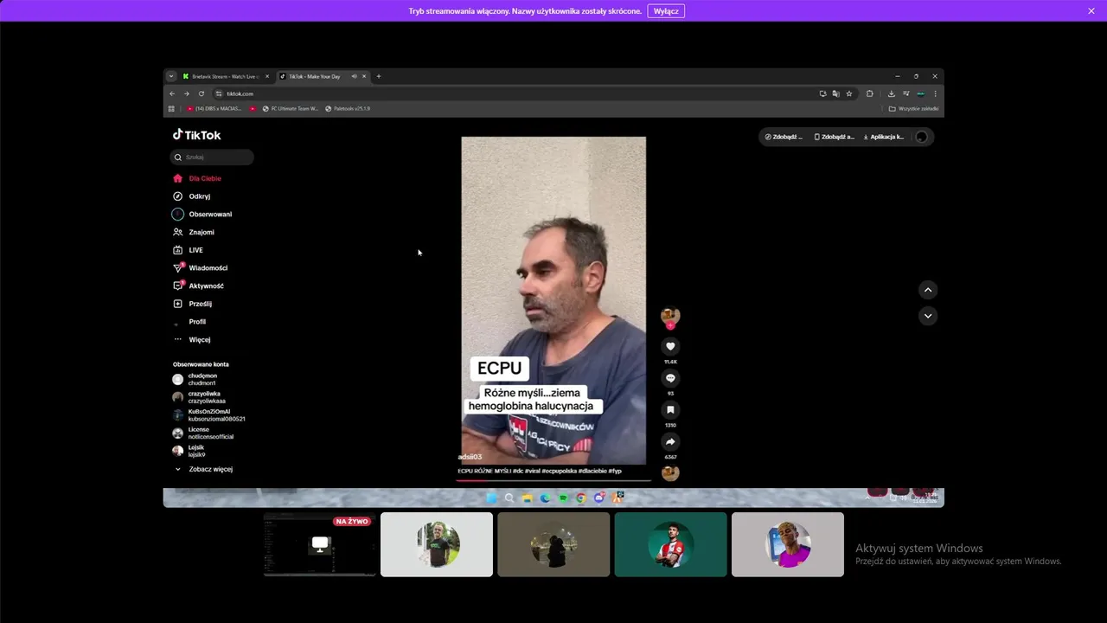Open adsii03 username on the video
The width and height of the screenshot is (1107, 623).
tap(470, 457)
